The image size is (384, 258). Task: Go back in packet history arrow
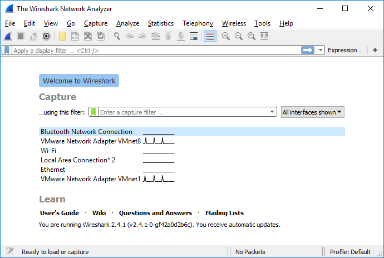(x=130, y=36)
